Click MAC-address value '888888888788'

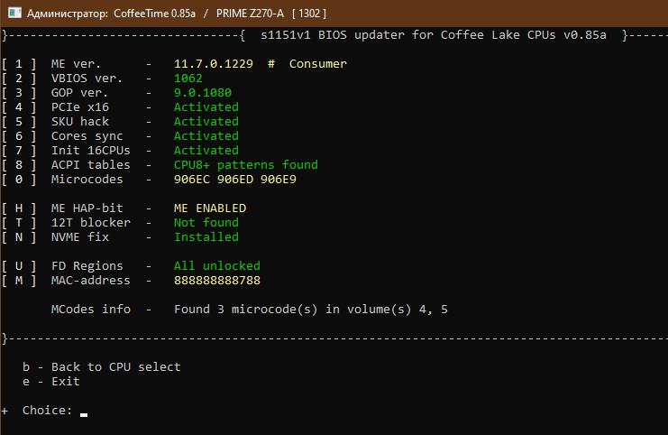click(217, 280)
